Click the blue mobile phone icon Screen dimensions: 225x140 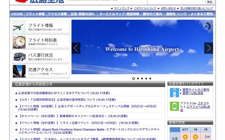(174, 92)
